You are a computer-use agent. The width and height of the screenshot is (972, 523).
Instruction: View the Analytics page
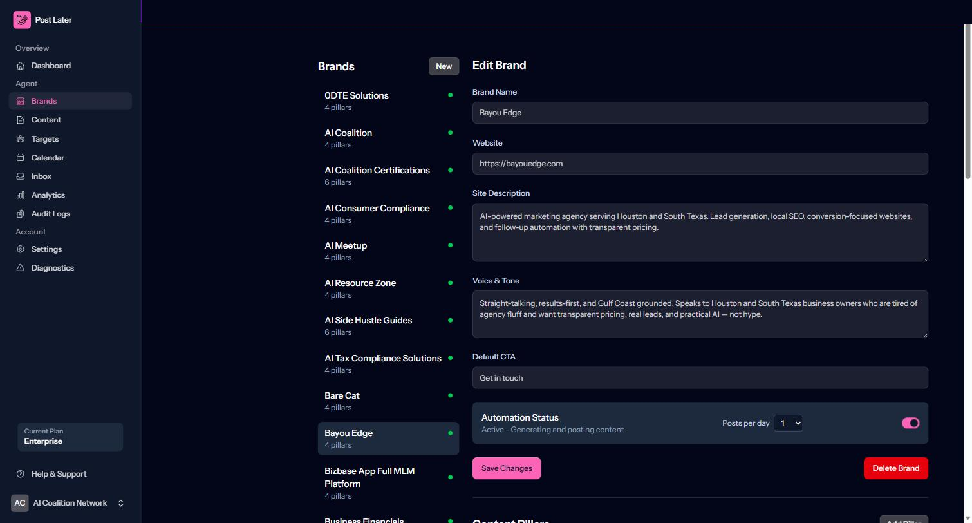[70, 195]
